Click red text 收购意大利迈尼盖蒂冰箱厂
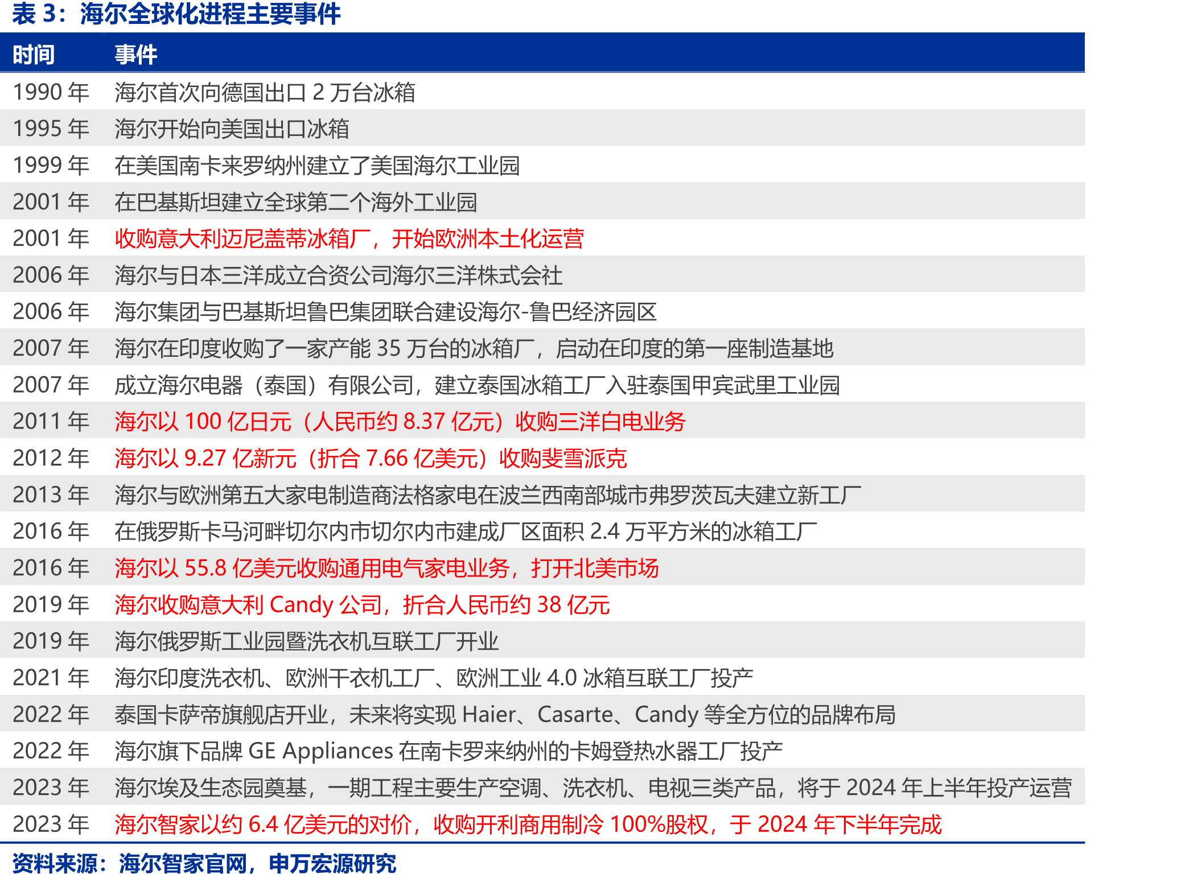The image size is (1181, 882). coord(242,238)
